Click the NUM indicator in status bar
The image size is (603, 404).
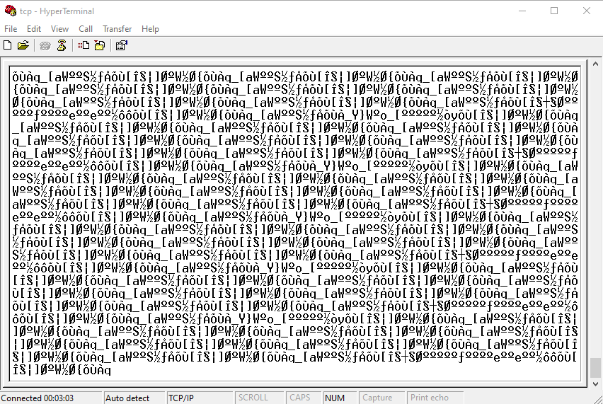click(340, 398)
